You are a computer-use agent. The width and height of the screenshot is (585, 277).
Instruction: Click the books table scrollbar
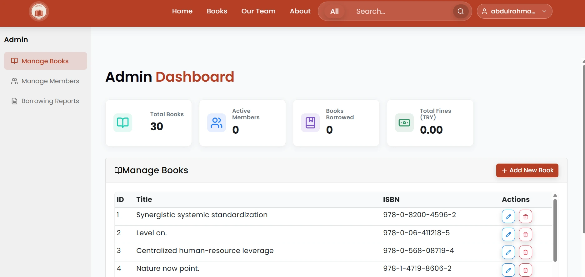click(555, 230)
